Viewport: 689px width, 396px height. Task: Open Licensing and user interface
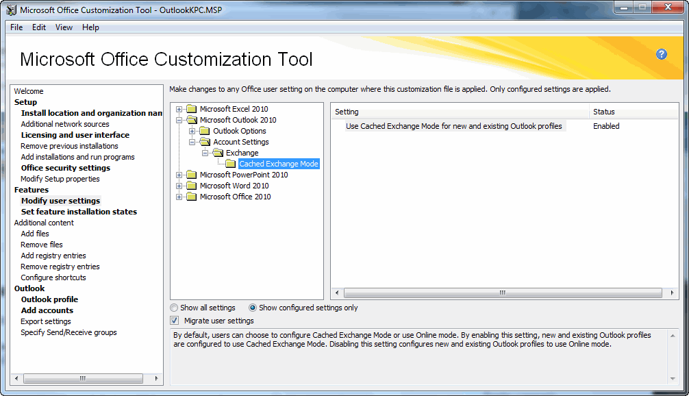pyautogui.click(x=75, y=135)
